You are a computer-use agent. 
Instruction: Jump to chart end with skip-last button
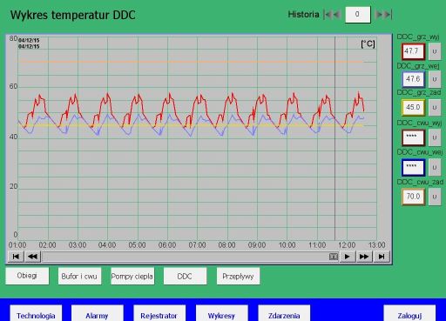point(382,257)
